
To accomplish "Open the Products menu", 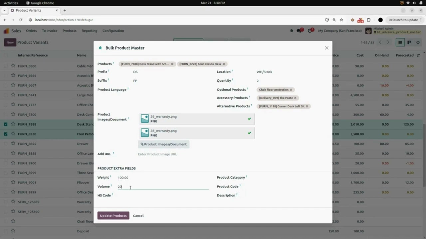I will click(x=70, y=31).
